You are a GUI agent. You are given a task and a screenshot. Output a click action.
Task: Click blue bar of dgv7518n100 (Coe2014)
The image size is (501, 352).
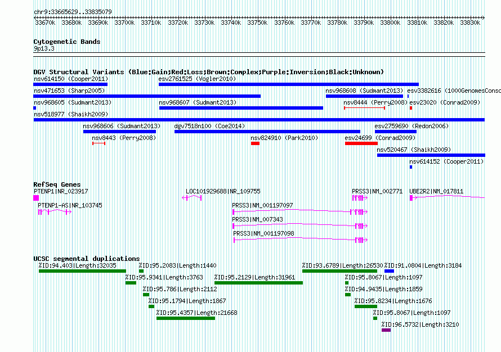267,132
